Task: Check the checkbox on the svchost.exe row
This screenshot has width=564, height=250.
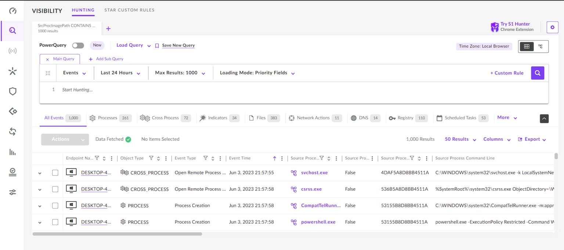Action: (x=55, y=173)
